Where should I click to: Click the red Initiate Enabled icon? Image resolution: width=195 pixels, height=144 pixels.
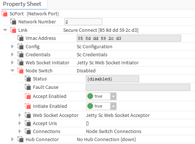pos(28,106)
